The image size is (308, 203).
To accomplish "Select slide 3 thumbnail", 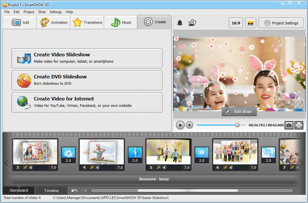I will tap(35, 152).
